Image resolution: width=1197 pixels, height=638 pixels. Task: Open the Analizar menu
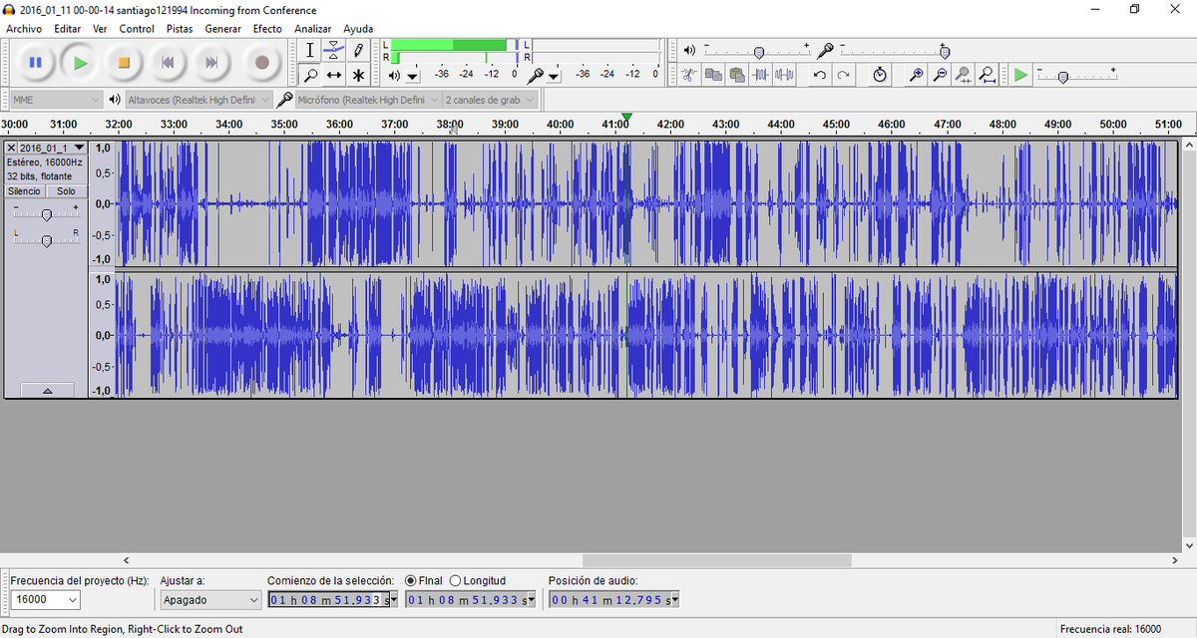(x=313, y=29)
